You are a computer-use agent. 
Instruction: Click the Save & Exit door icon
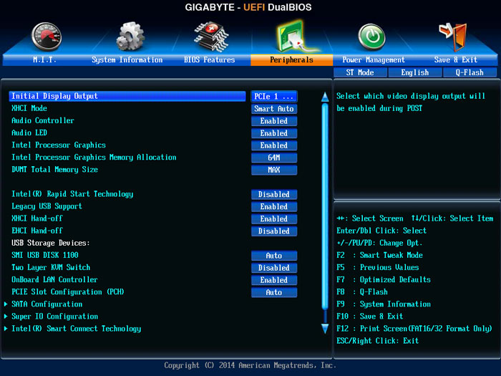453,37
